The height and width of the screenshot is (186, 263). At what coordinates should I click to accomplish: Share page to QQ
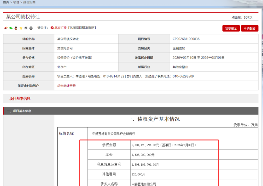[x=16, y=28]
